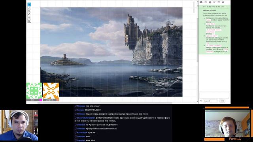This screenshot has height=142, width=253.
Task: Click 'Welcome to Roll20' heading text
Action: coord(210,10)
